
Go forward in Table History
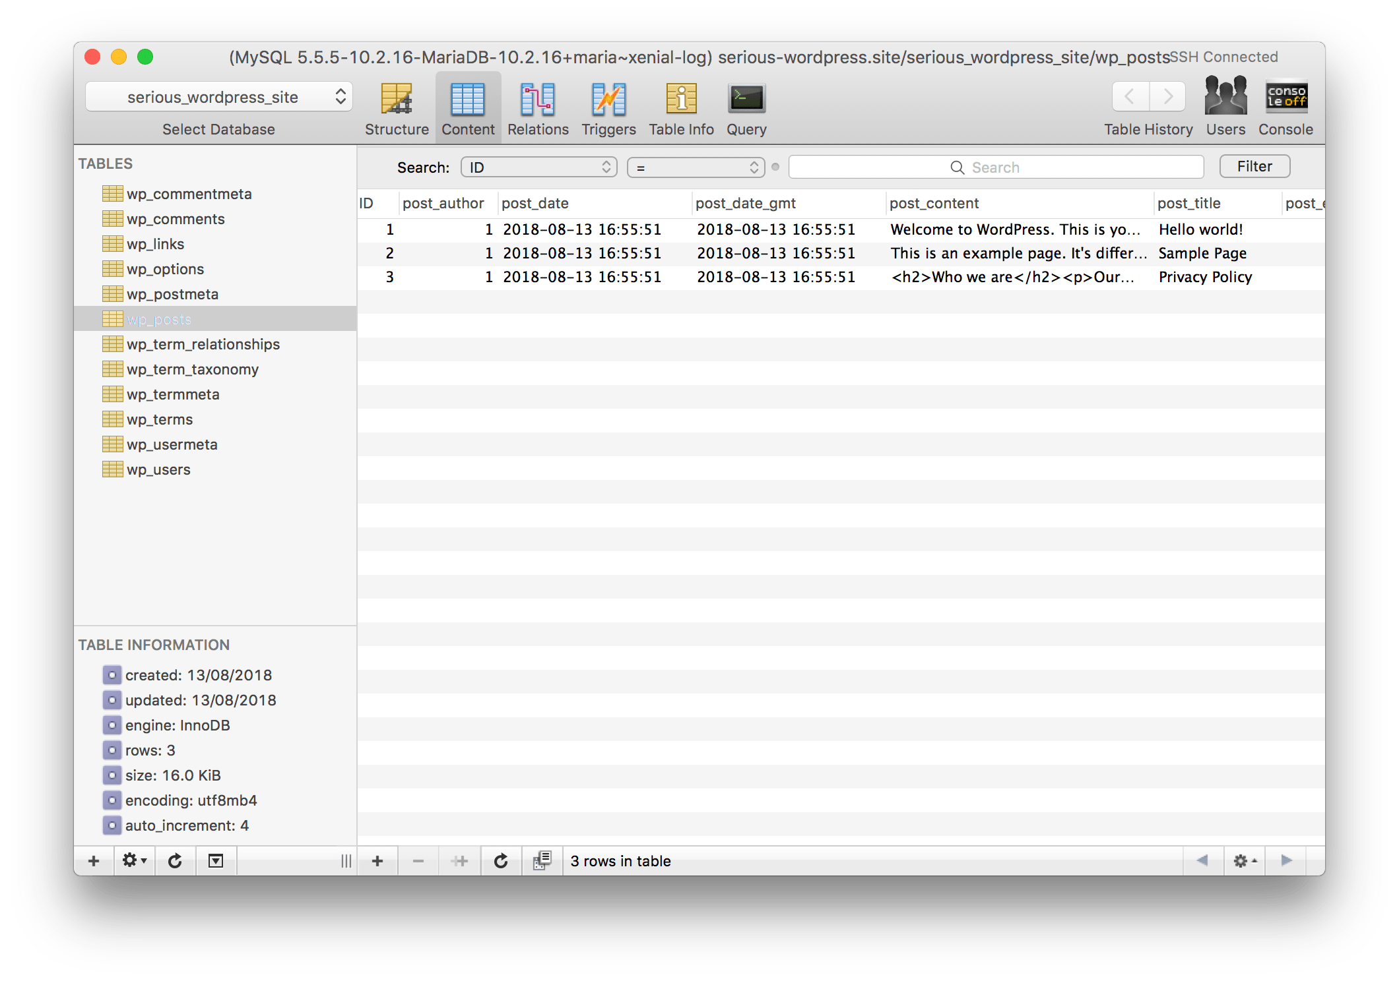1167,97
